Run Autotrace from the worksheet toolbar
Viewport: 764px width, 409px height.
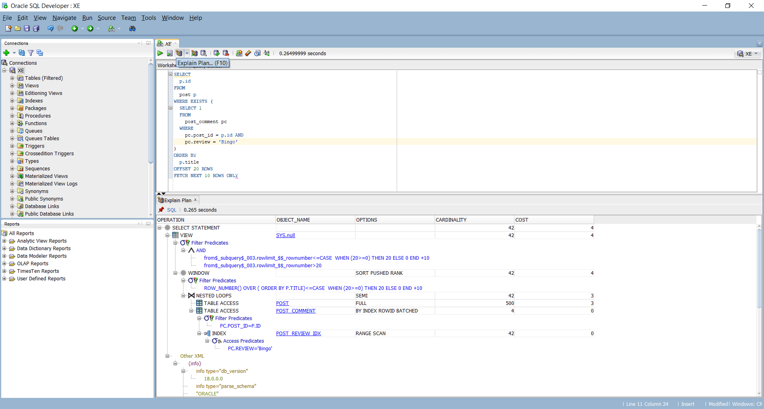click(195, 53)
